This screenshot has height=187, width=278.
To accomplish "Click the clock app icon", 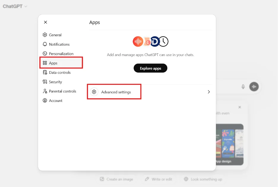I will click(163, 41).
